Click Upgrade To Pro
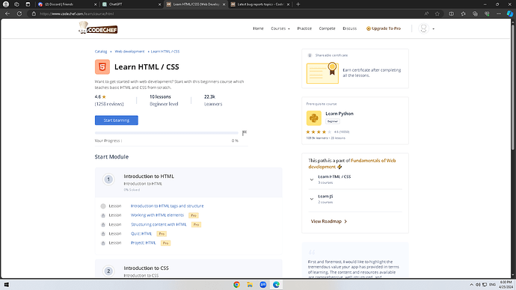 click(384, 28)
